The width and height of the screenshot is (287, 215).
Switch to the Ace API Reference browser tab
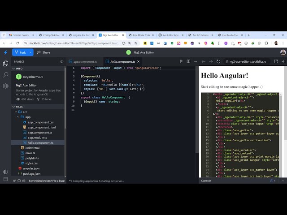pos(198,35)
